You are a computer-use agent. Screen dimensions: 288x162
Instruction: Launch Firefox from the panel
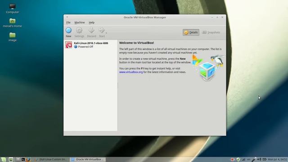[28, 159]
